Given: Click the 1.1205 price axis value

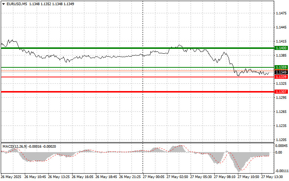Looking at the screenshot, I should coord(281,140).
